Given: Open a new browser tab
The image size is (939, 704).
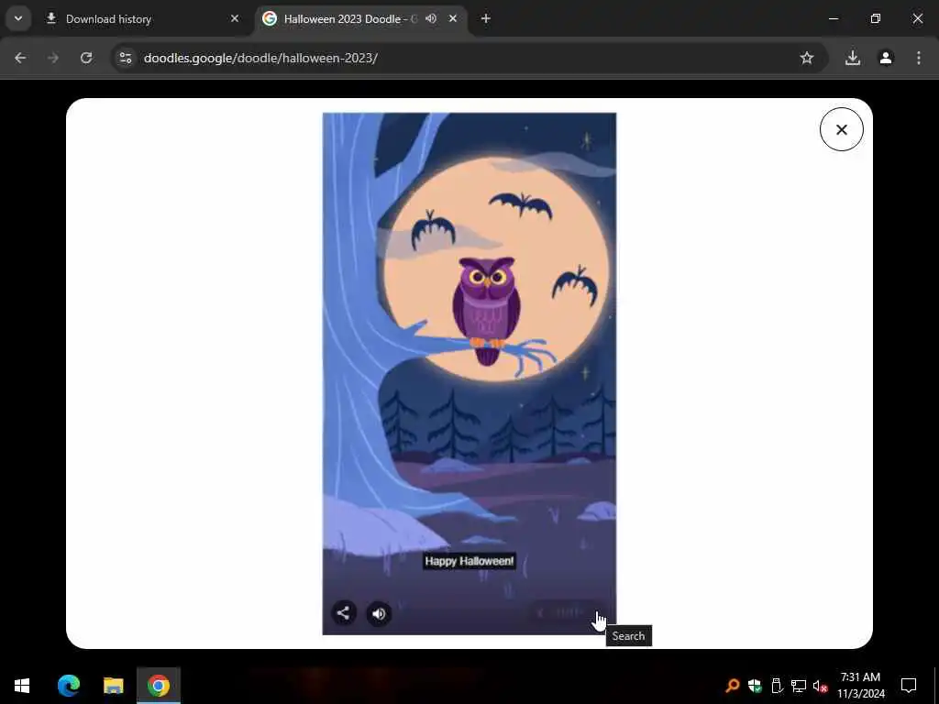Looking at the screenshot, I should click(486, 18).
